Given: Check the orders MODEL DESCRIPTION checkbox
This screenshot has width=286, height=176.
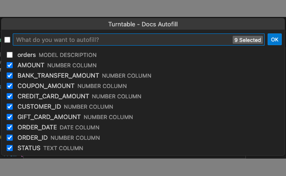Looking at the screenshot, I should point(9,55).
